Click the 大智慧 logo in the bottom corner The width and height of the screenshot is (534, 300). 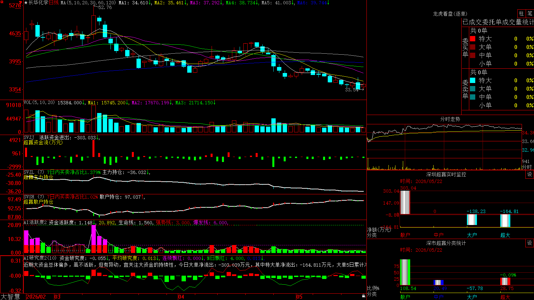click(x=10, y=297)
